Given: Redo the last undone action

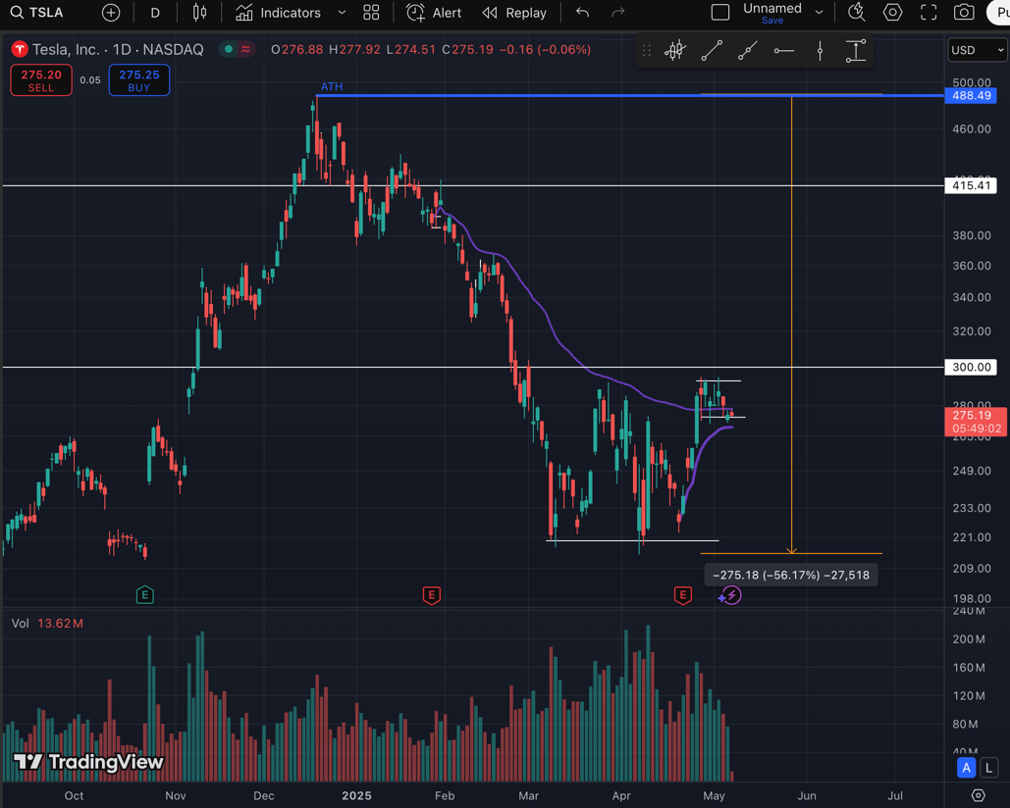Looking at the screenshot, I should click(617, 13).
